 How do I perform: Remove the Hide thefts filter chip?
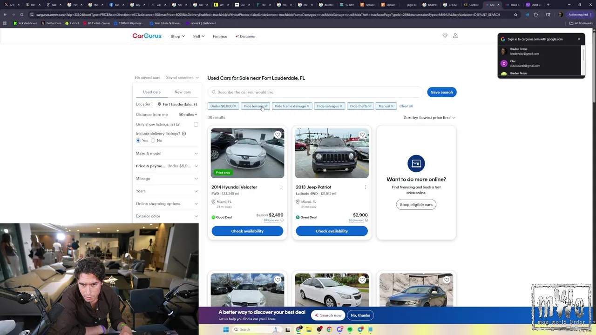(370, 106)
